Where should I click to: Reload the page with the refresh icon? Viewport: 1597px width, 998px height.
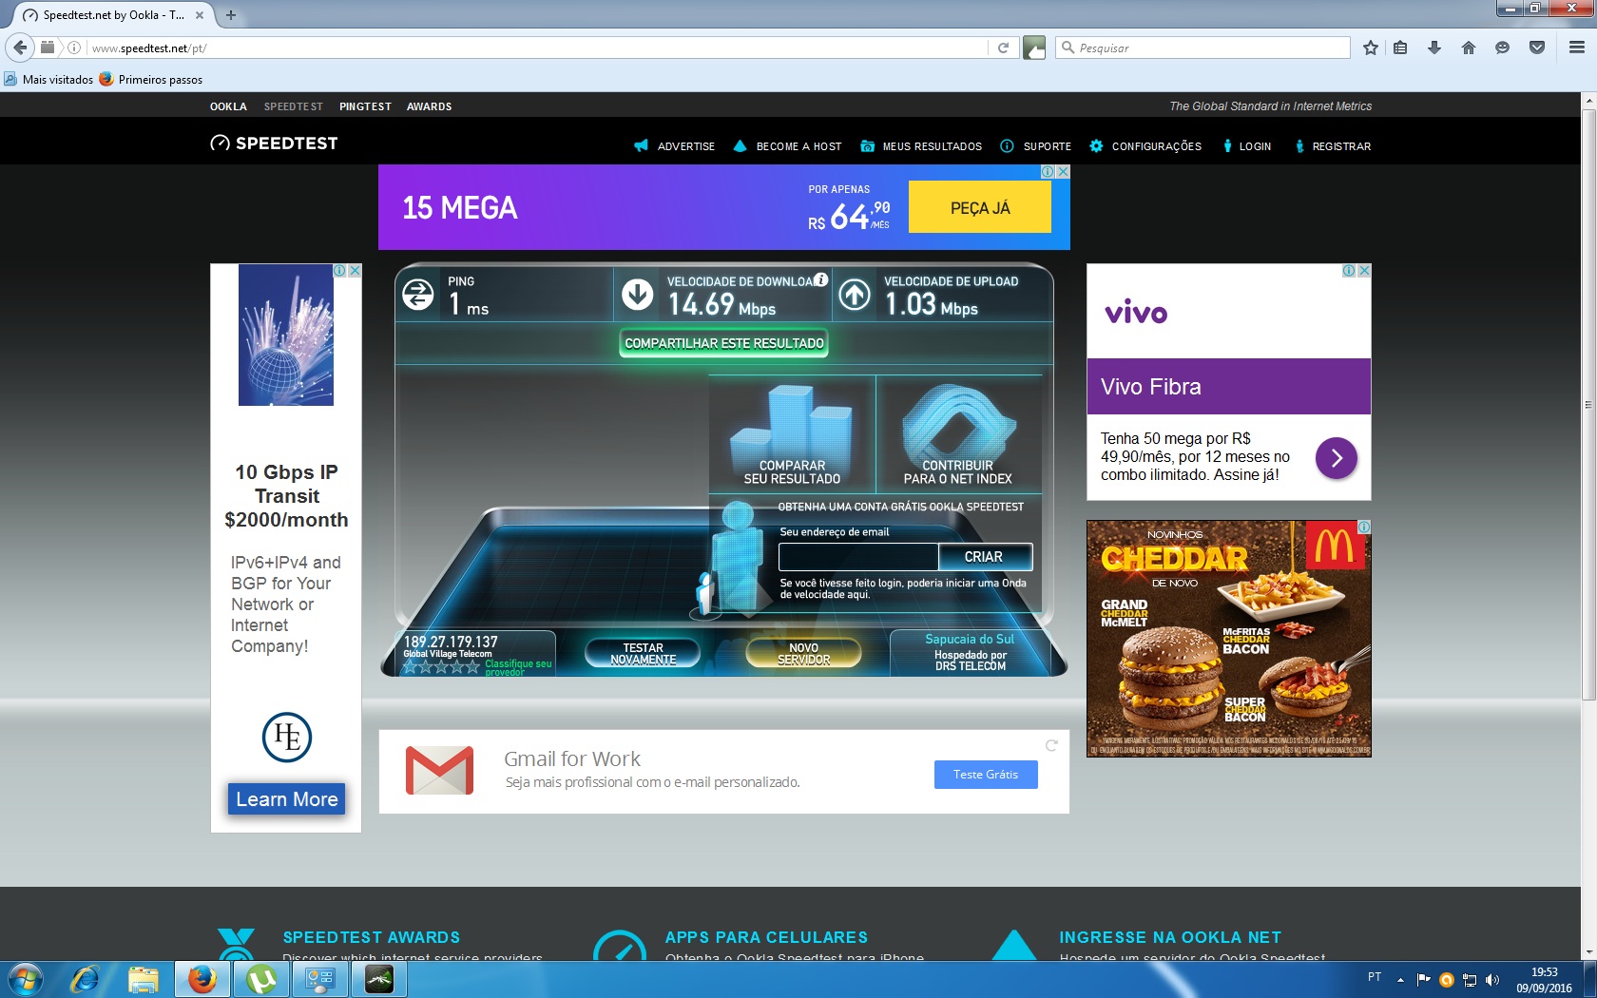pos(1003,48)
